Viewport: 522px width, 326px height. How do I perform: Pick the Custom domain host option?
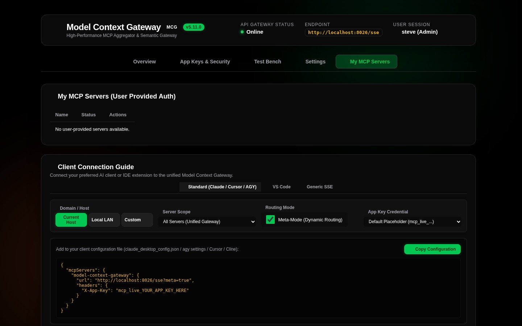(x=137, y=220)
